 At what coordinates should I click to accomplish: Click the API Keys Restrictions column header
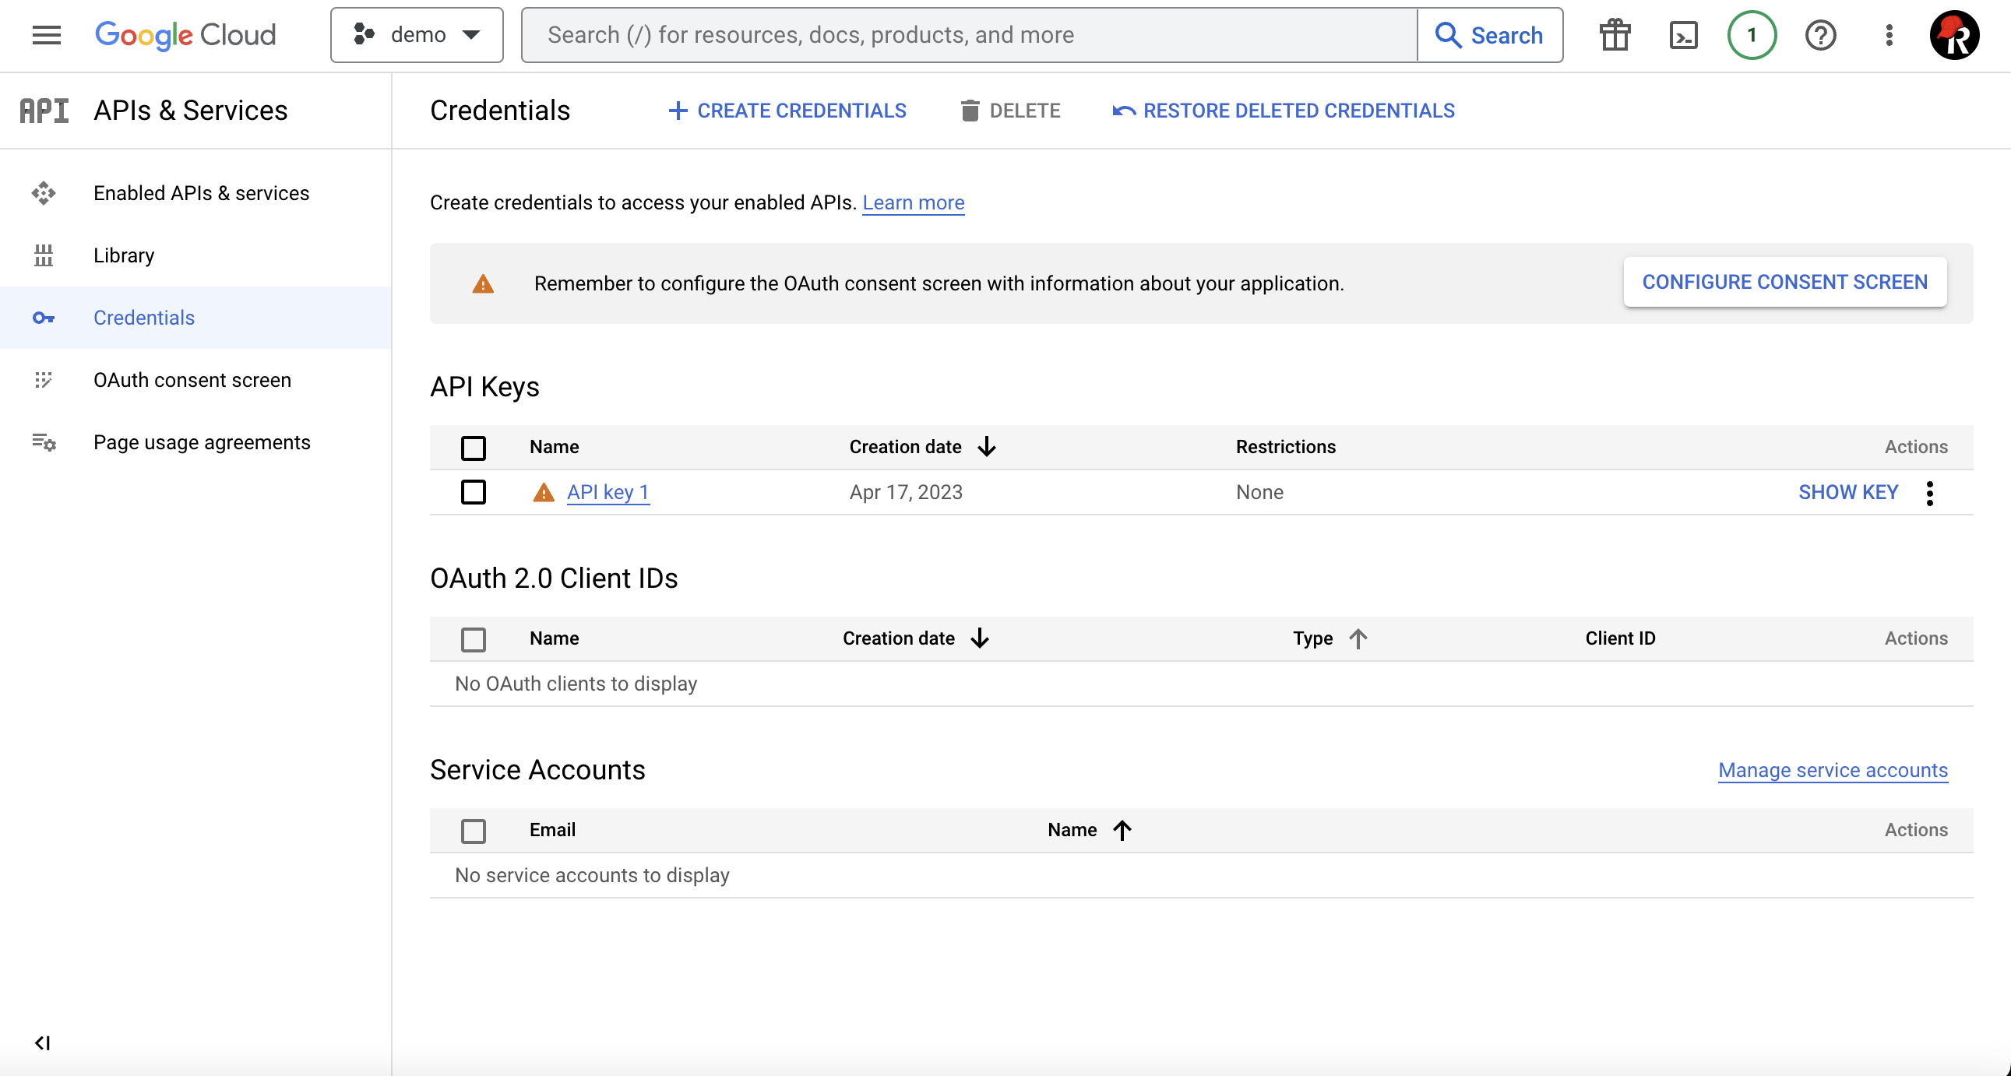point(1286,447)
